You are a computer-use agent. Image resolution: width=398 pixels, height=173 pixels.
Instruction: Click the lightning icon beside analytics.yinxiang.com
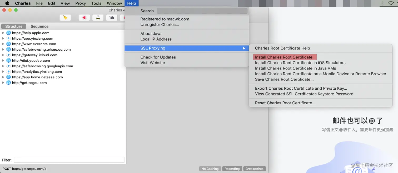(x=8, y=72)
